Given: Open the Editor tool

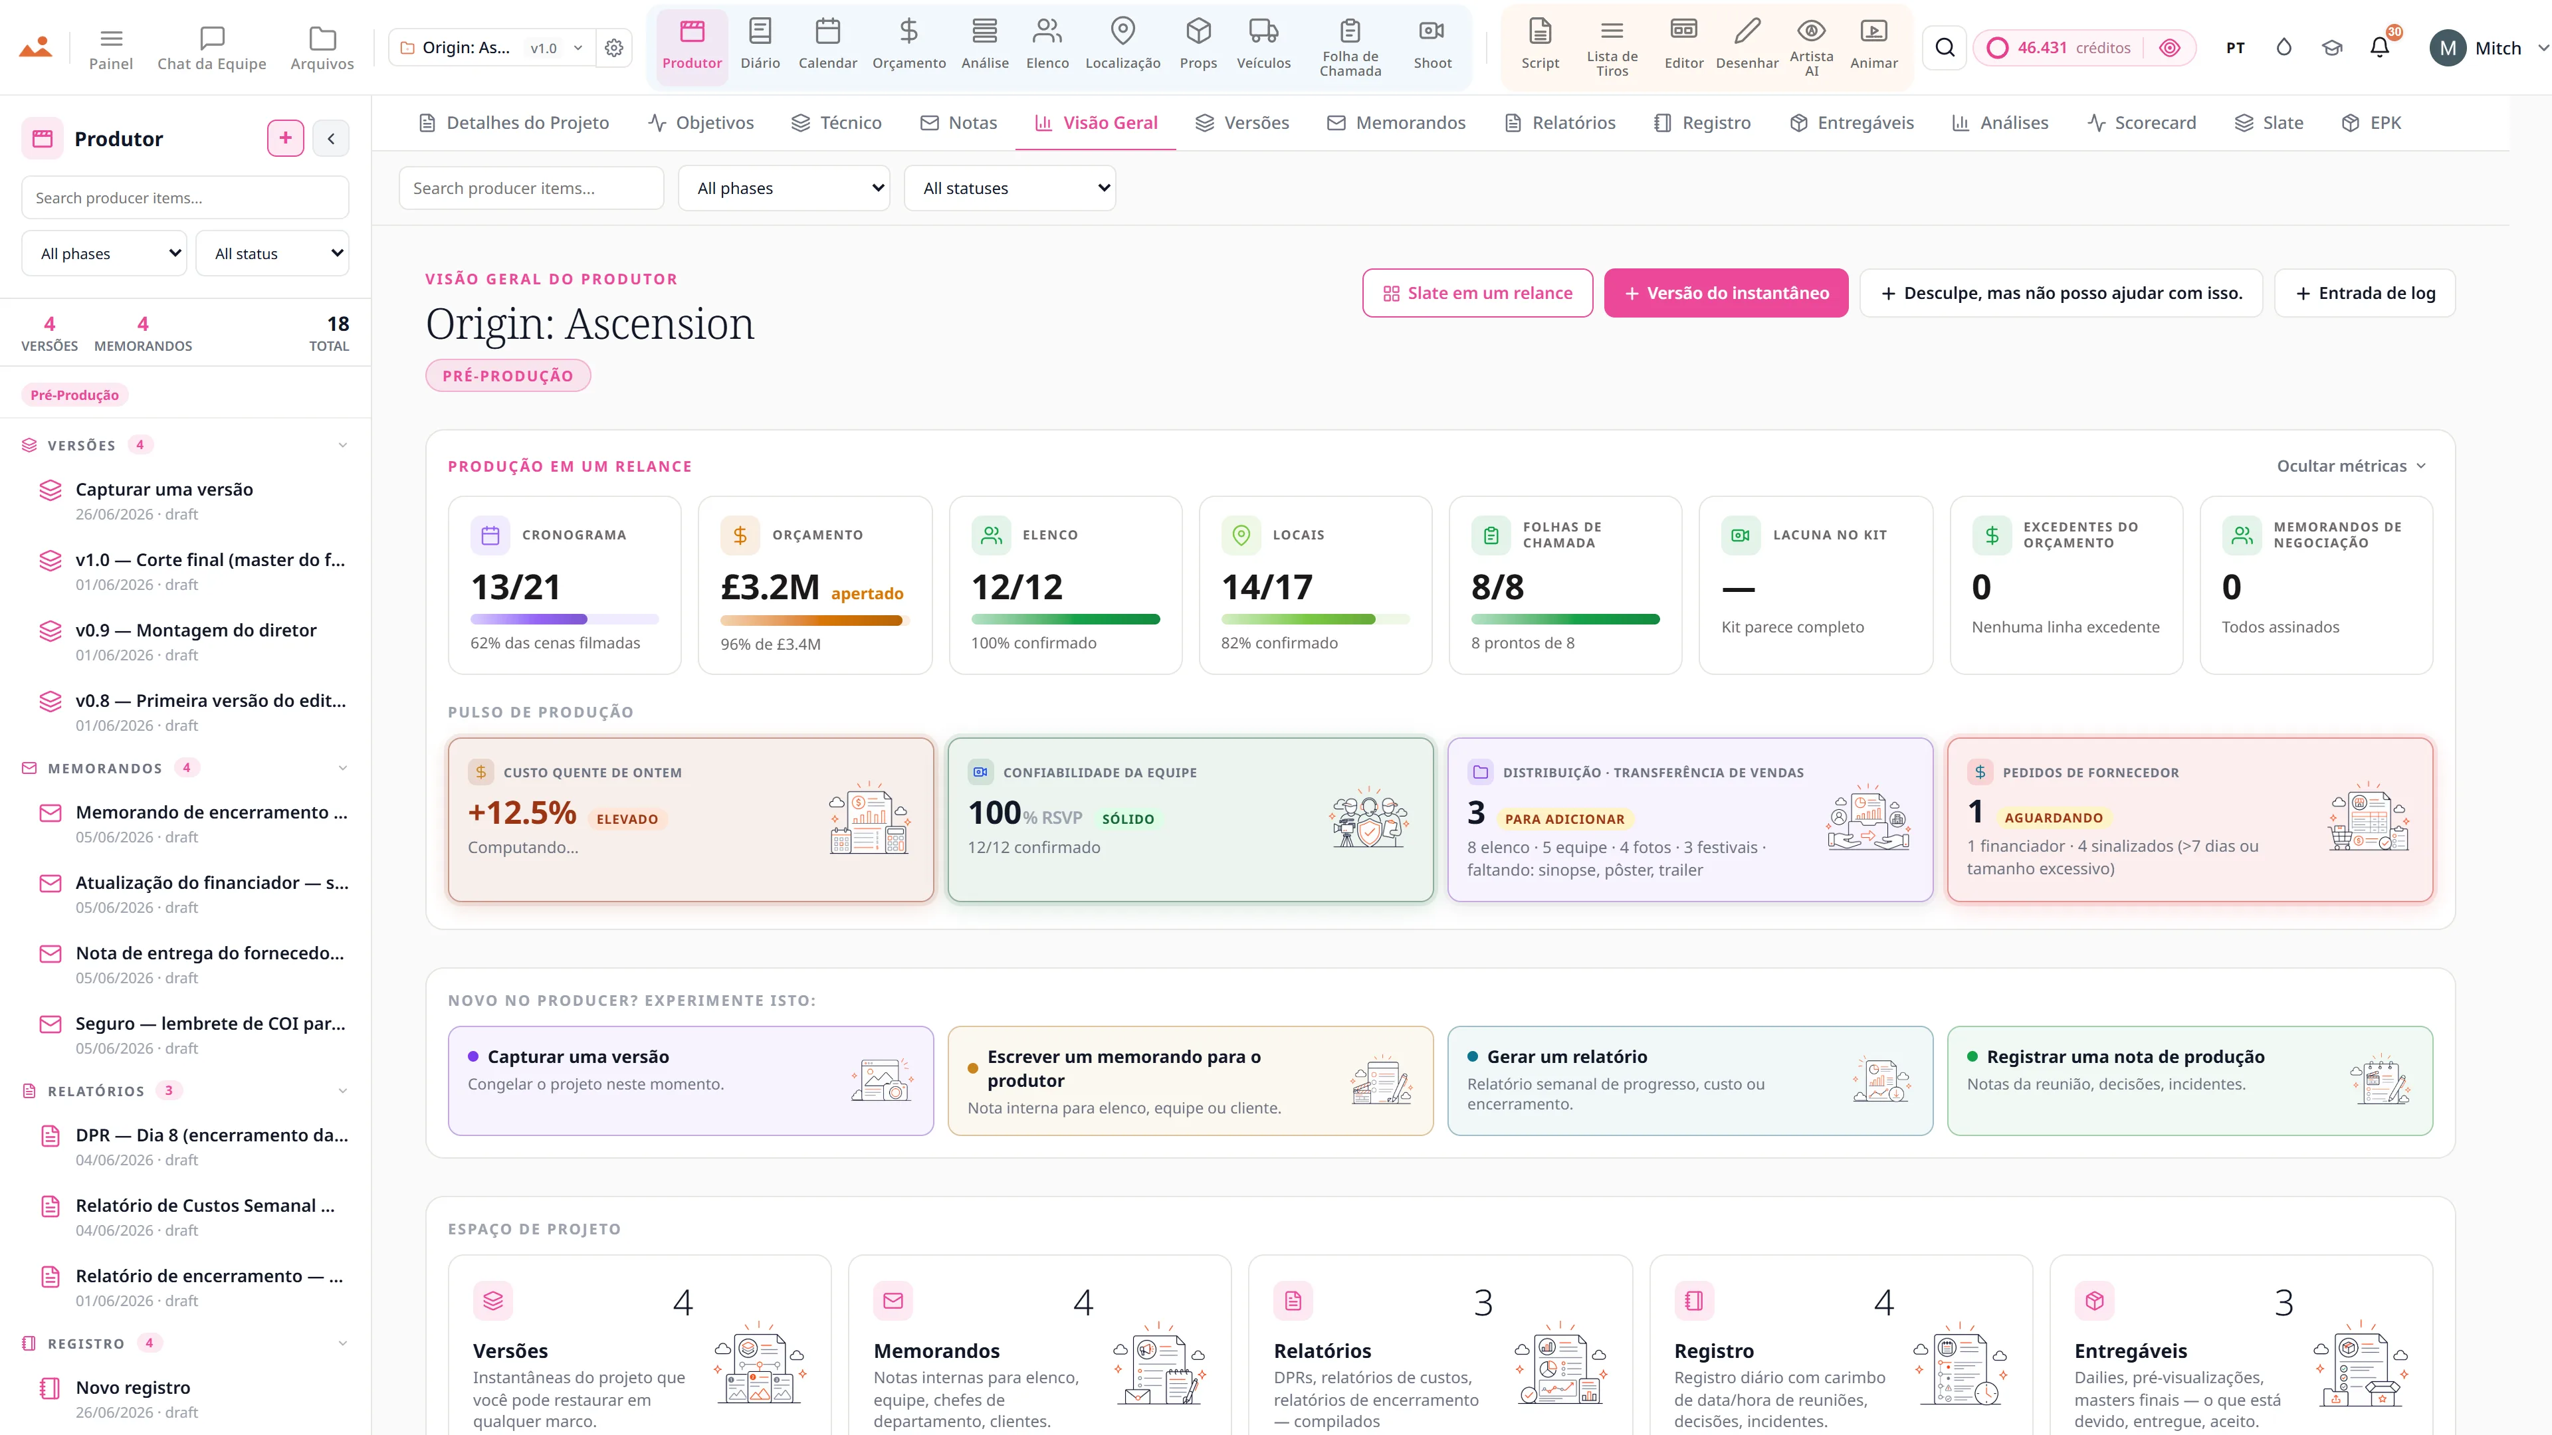Looking at the screenshot, I should click(1683, 46).
